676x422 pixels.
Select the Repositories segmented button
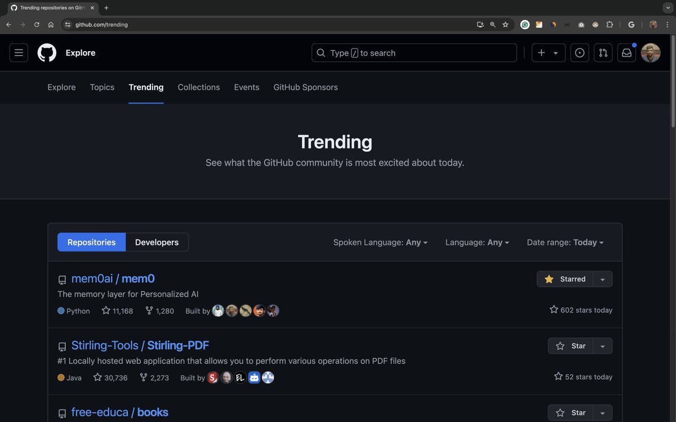coord(91,242)
